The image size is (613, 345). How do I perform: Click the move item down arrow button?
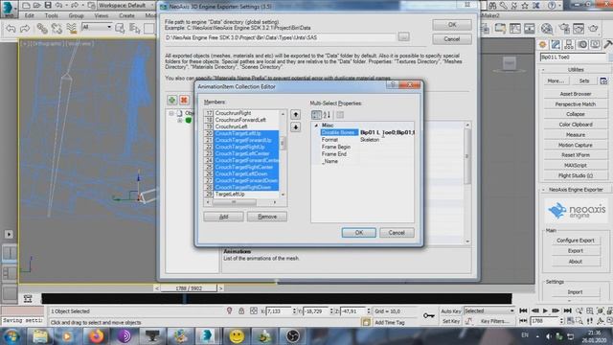pyautogui.click(x=296, y=127)
